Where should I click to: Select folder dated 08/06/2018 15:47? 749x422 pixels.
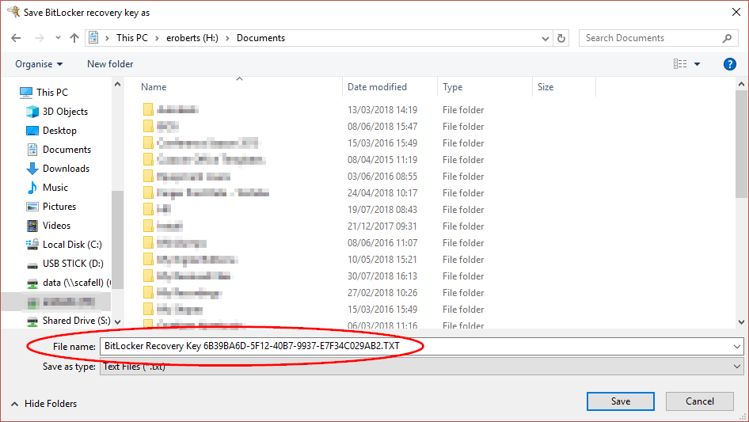313,127
